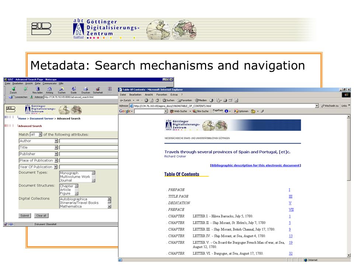Screen dimensions: 354x265
Task: Click Home breadcrumb link
Action: 22,119
